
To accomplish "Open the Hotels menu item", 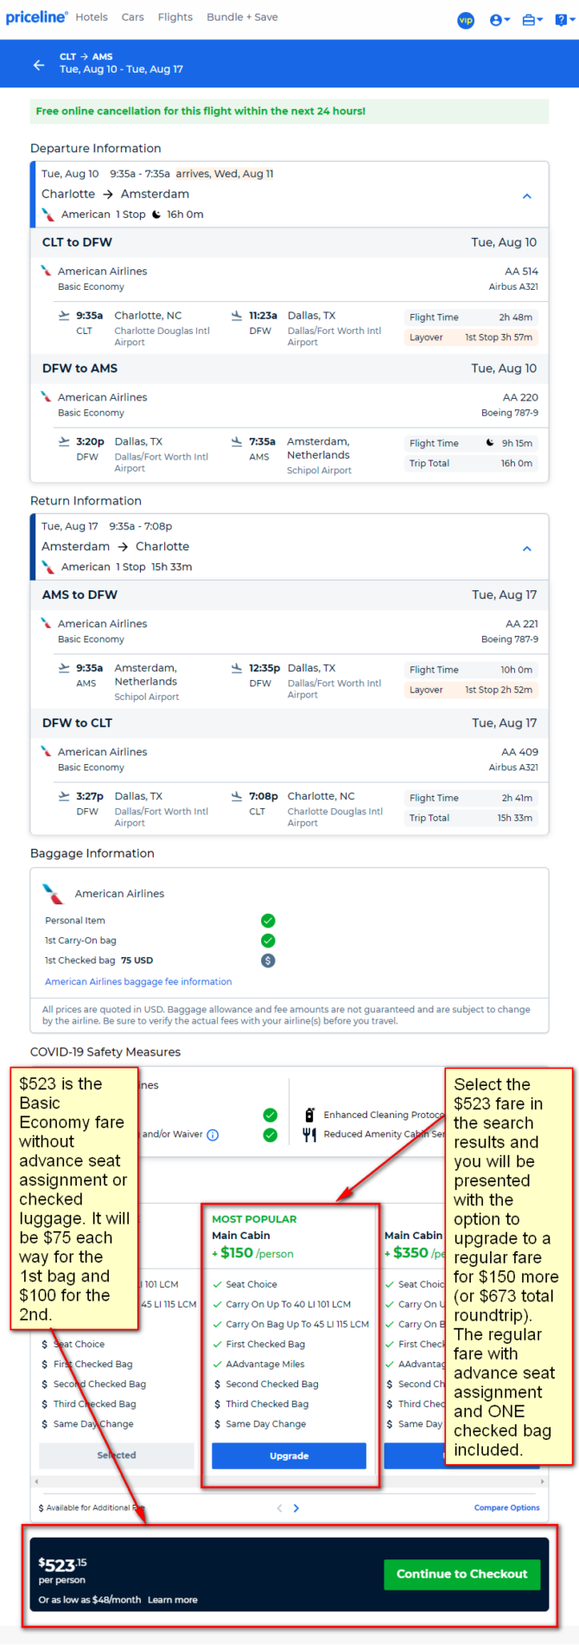I will 92,17.
